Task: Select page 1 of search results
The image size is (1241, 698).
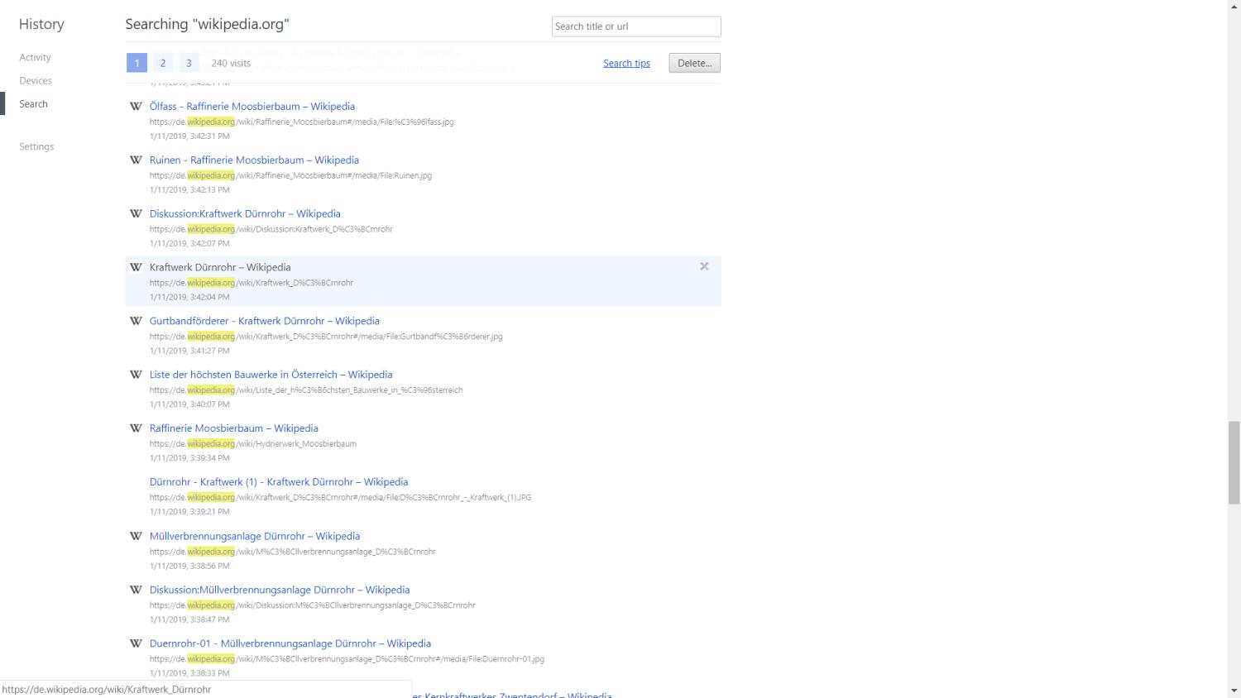Action: tap(137, 63)
